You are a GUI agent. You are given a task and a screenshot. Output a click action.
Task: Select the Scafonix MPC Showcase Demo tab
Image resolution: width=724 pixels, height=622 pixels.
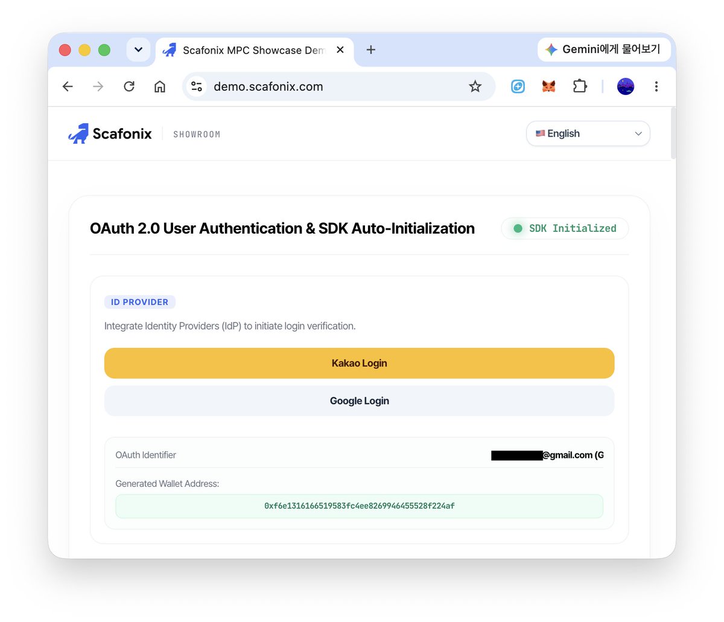point(254,50)
